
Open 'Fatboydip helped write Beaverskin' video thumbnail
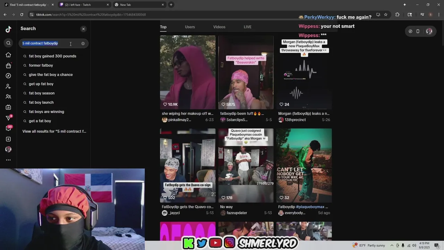click(246, 72)
